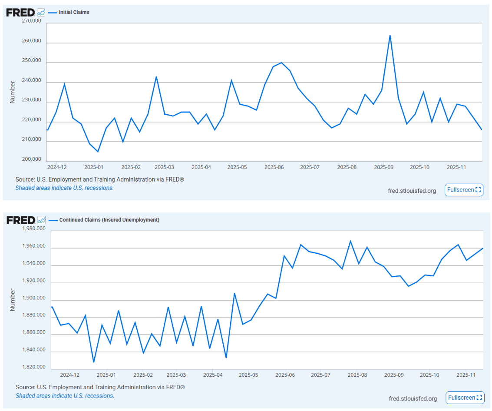Click fred.stlouisfed.org under Initial Claims chart
The height and width of the screenshot is (411, 492).
(412, 191)
